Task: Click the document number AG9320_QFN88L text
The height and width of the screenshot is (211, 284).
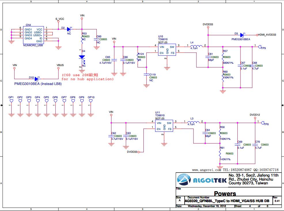Action: (x=227, y=201)
